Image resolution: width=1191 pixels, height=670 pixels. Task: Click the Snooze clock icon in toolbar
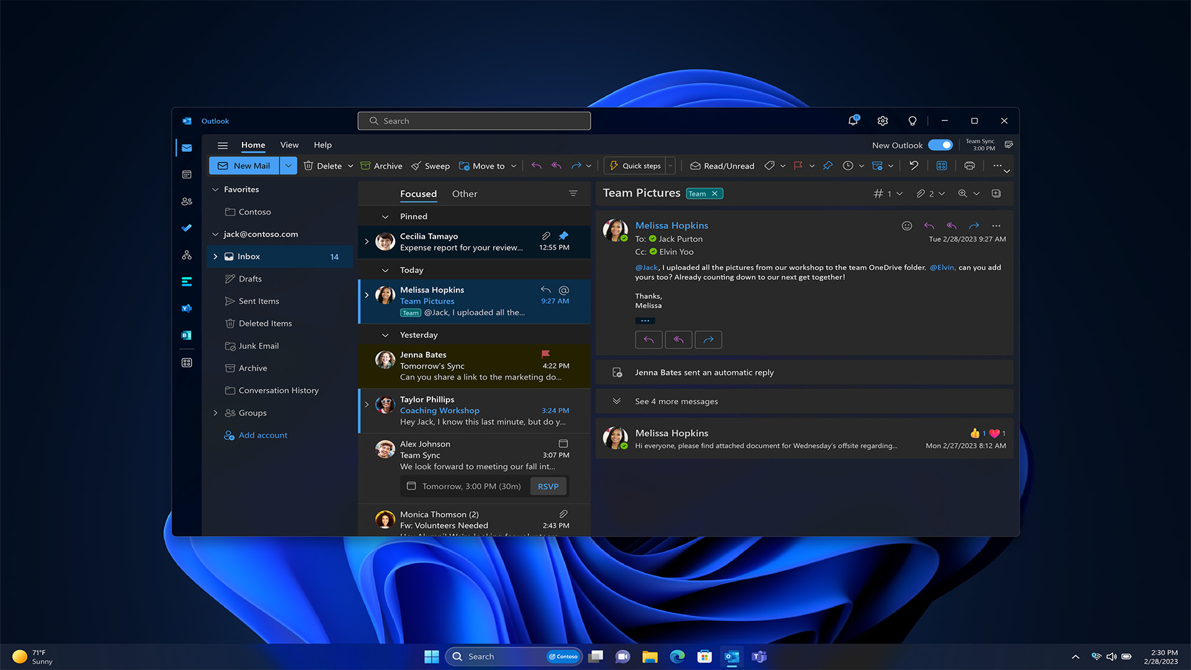(x=848, y=166)
